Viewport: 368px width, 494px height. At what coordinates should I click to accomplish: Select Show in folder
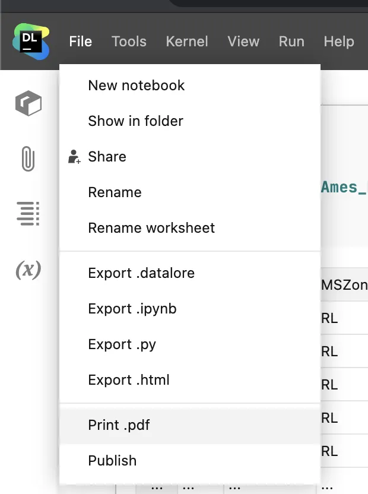point(136,121)
